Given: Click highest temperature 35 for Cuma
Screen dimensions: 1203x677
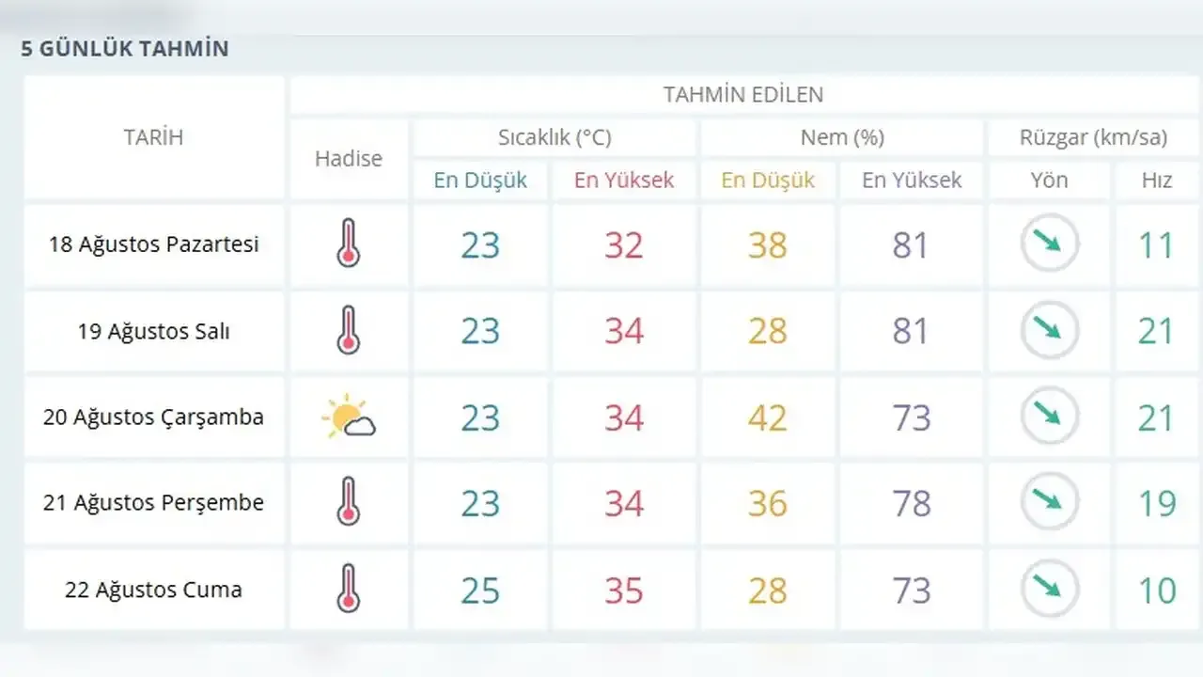Looking at the screenshot, I should point(623,590).
